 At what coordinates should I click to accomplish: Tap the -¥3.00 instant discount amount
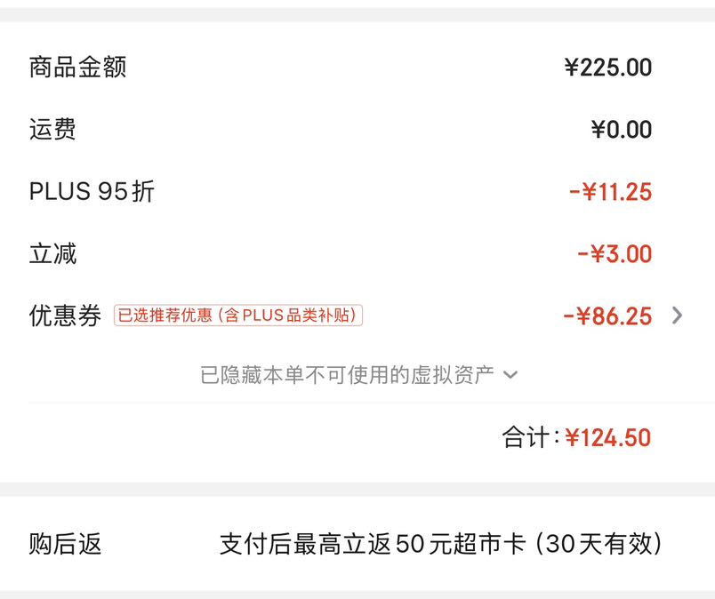[615, 254]
